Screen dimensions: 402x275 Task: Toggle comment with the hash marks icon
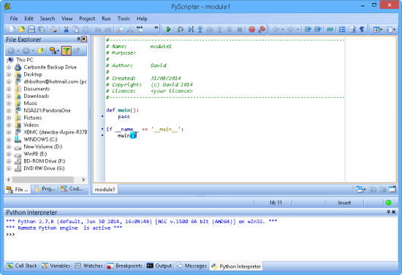(330, 30)
